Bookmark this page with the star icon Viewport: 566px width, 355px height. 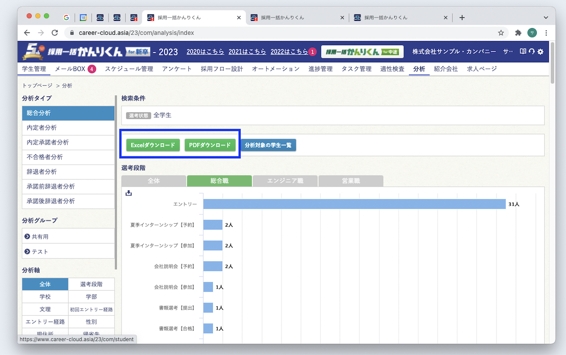click(x=501, y=33)
